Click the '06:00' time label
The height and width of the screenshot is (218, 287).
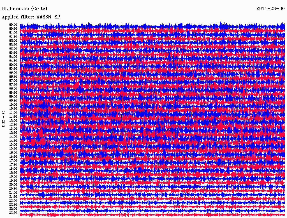[13, 72]
